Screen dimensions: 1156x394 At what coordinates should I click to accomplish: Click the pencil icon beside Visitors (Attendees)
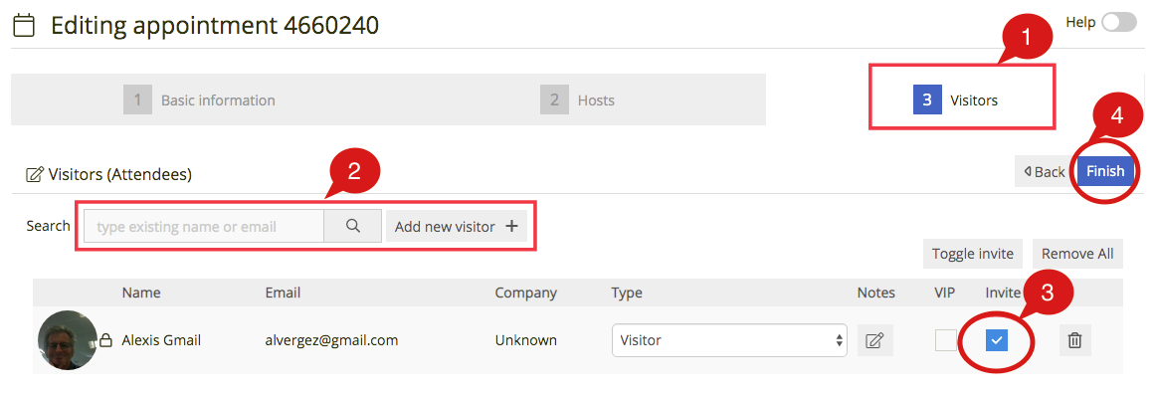pyautogui.click(x=34, y=175)
